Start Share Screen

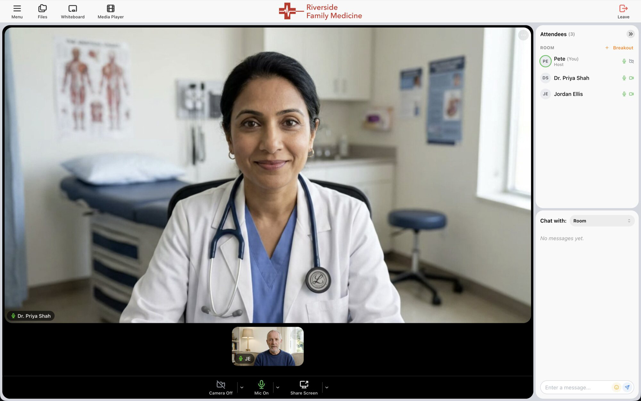pos(304,388)
